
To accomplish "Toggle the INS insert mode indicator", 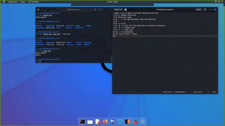I will click(214, 92).
